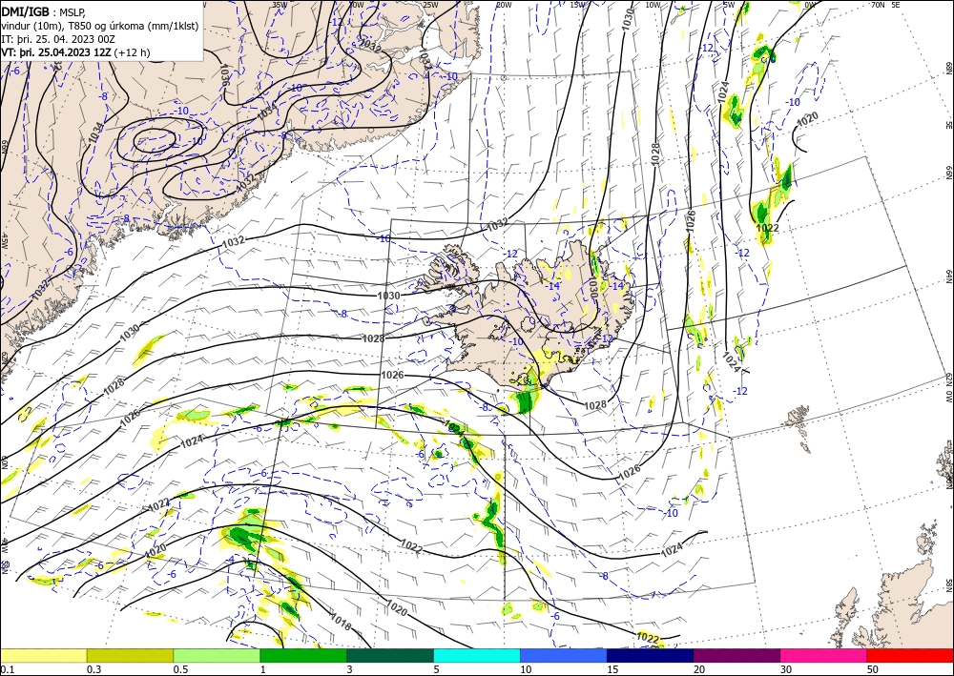The width and height of the screenshot is (954, 676).
Task: Click the olive 0.3–0.5 legend swatch
Action: coord(130,655)
